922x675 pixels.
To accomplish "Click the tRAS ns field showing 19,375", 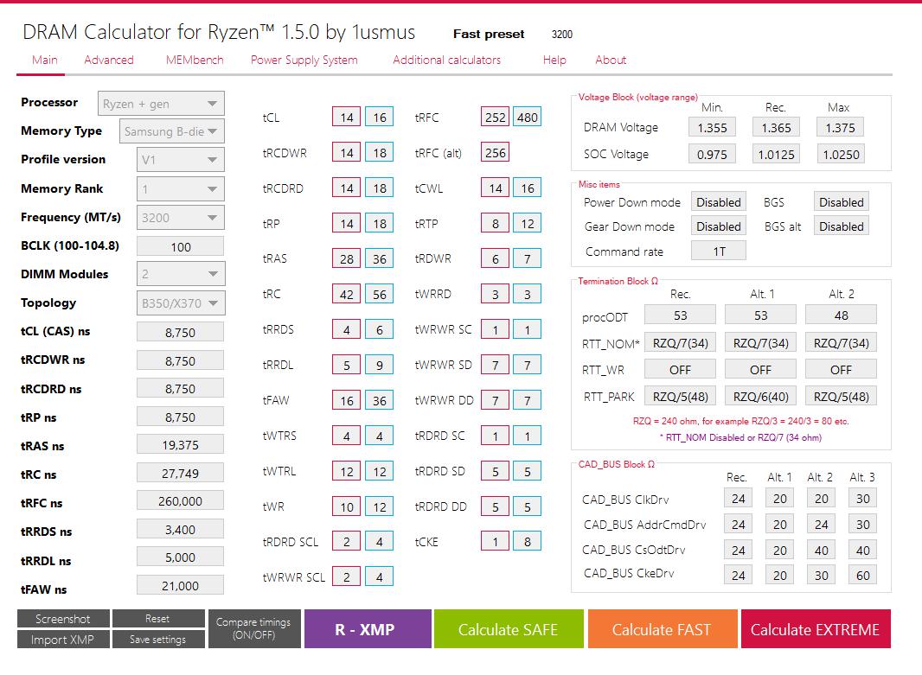I will click(181, 445).
